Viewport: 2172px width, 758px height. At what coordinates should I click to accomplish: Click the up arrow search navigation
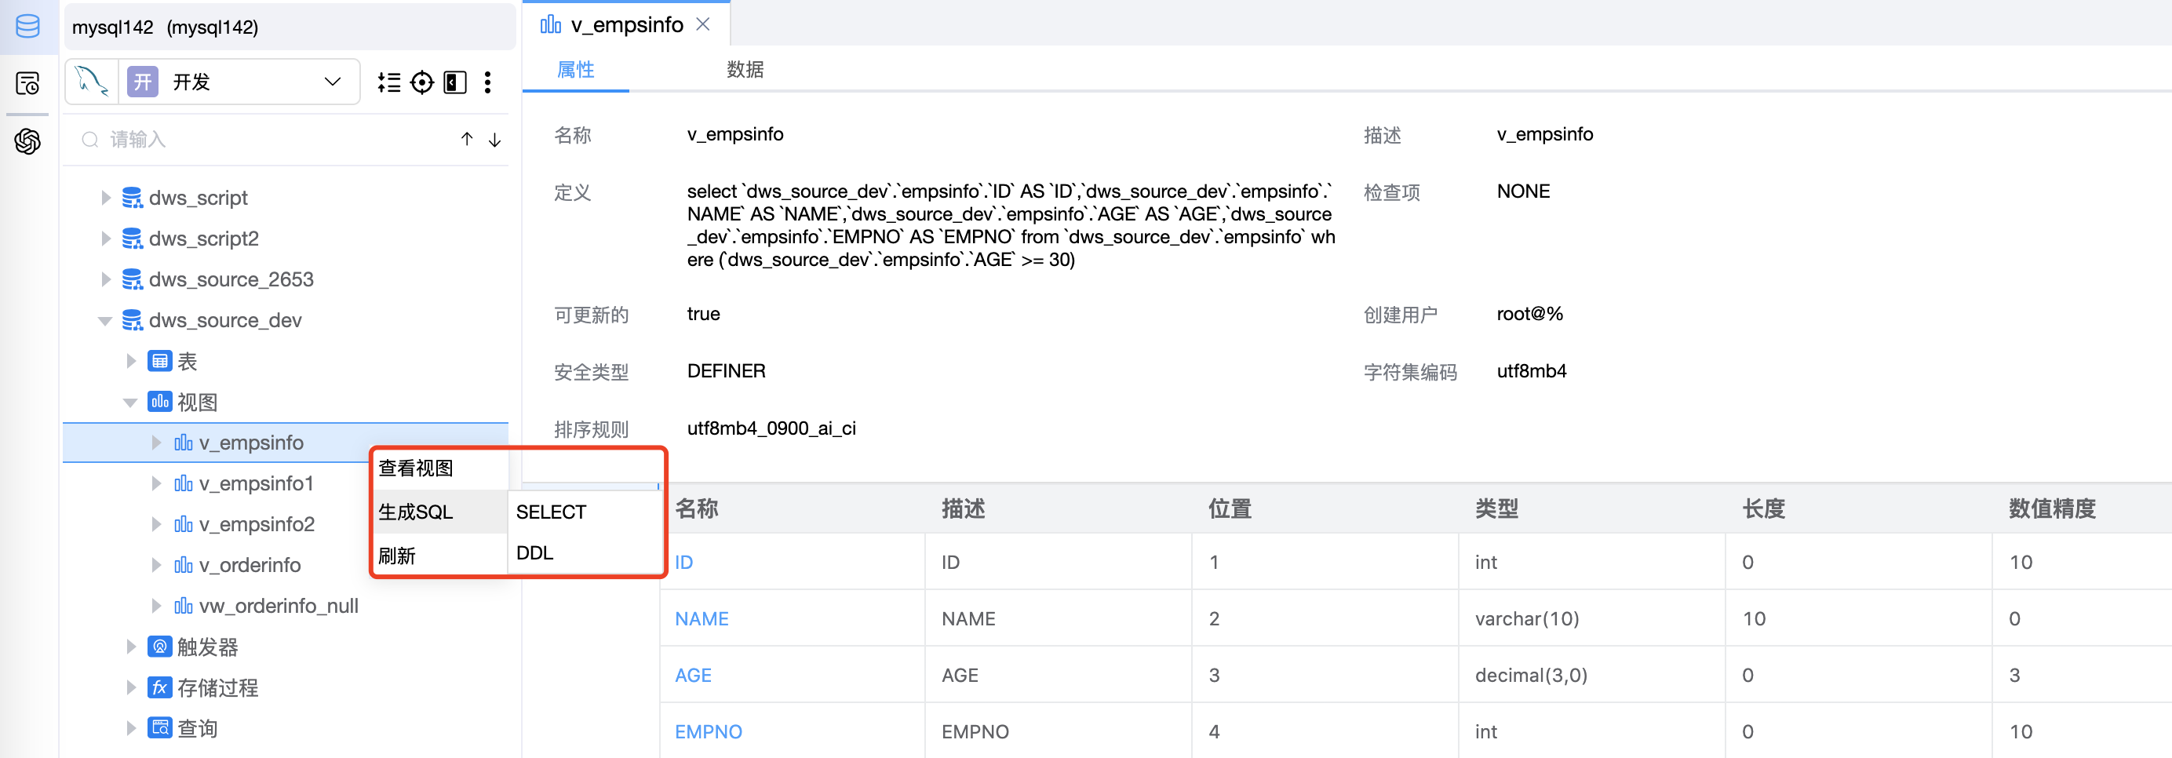pos(466,139)
